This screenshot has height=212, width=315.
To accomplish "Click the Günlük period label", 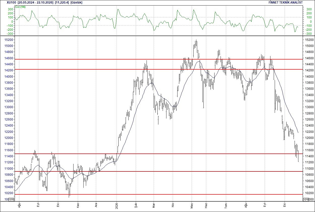I will [x=77, y=3].
